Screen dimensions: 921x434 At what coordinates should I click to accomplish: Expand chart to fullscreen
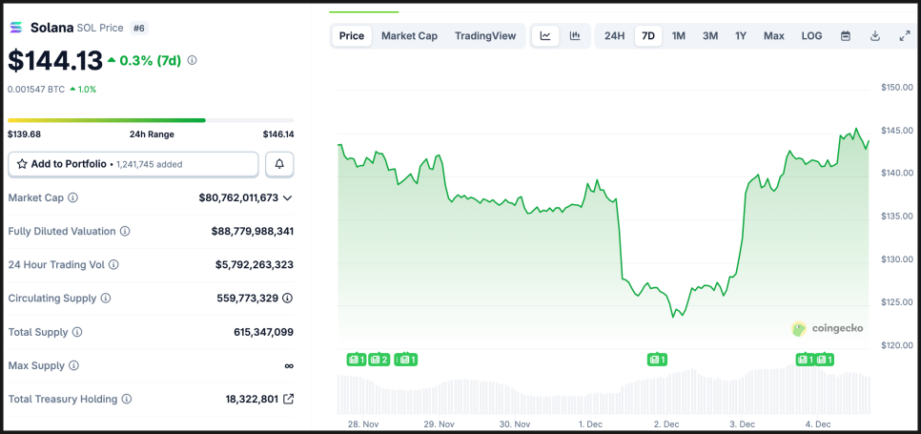(905, 36)
